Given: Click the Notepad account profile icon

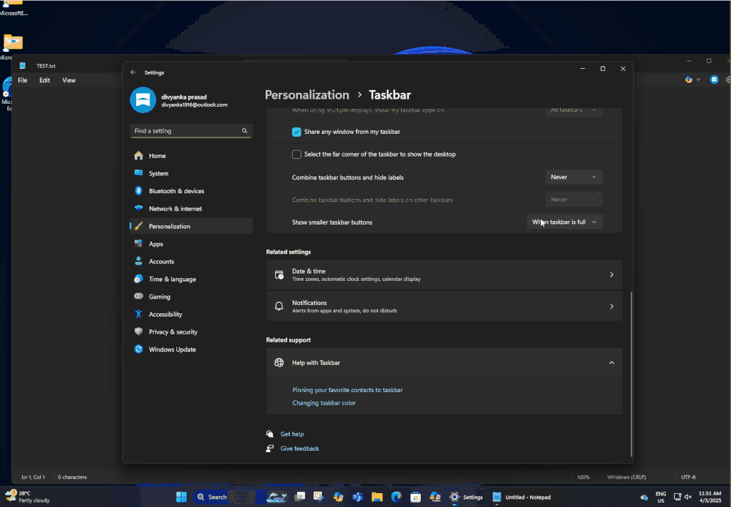Looking at the screenshot, I should [714, 80].
